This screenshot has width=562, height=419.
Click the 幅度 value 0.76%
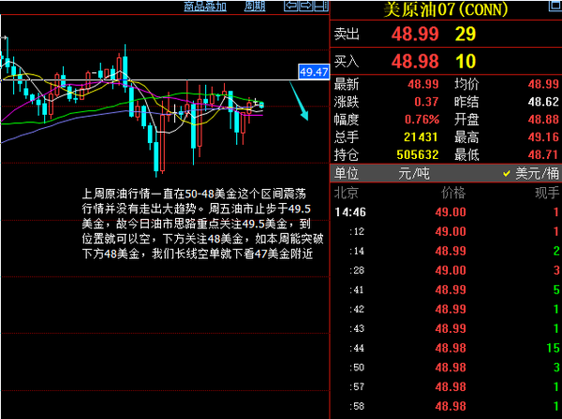[x=421, y=119]
